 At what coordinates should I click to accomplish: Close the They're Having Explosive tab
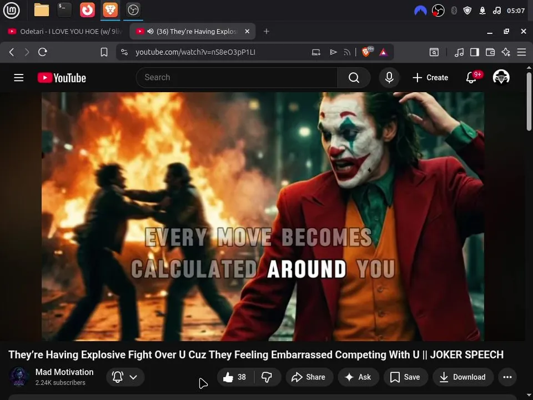point(247,31)
